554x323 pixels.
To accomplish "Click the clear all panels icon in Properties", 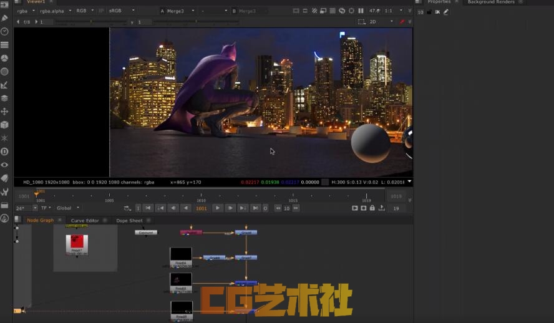I will 437,12.
